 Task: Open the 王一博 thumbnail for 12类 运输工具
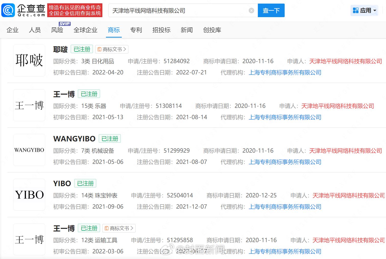29,239
